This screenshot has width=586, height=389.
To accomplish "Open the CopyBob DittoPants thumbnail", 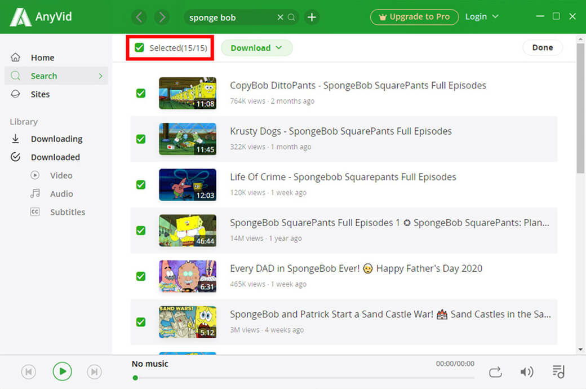I will point(188,93).
